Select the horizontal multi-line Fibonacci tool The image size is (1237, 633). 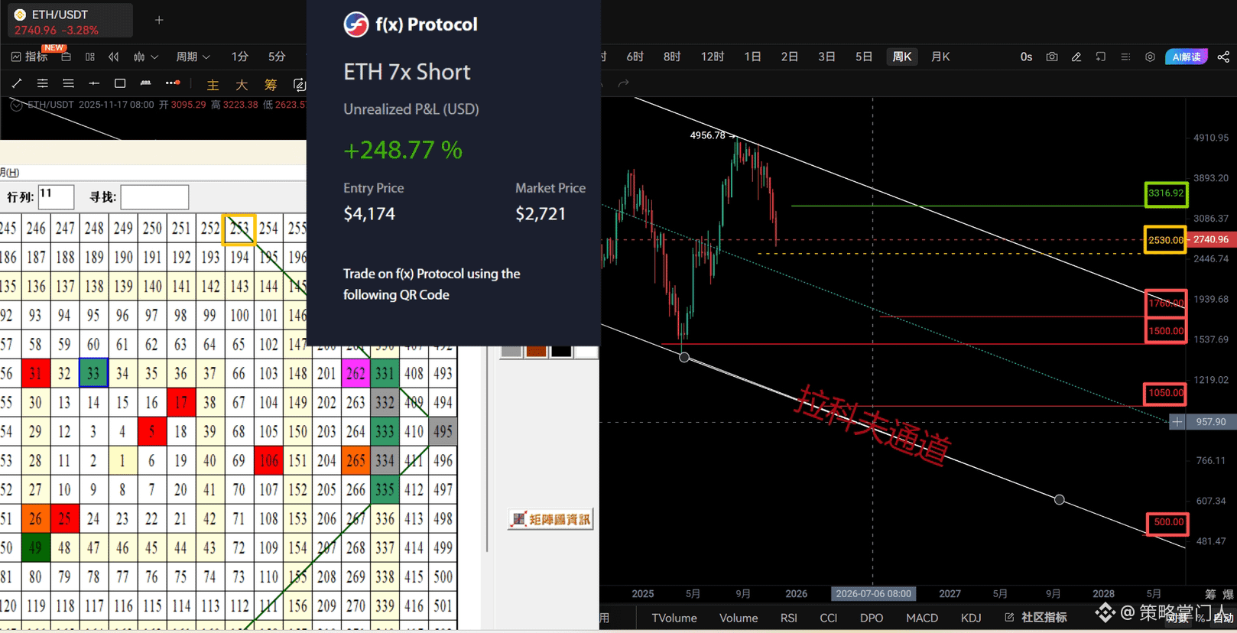tap(68, 83)
